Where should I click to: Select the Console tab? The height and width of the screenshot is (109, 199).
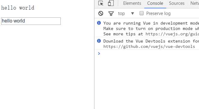[x=155, y=3]
